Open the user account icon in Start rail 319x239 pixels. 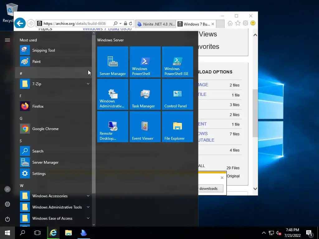point(7,190)
